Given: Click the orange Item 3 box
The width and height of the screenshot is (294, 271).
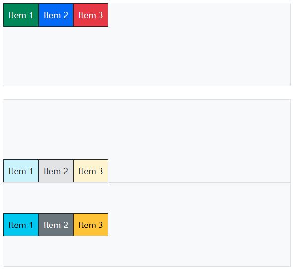Looking at the screenshot, I should tap(91, 225).
